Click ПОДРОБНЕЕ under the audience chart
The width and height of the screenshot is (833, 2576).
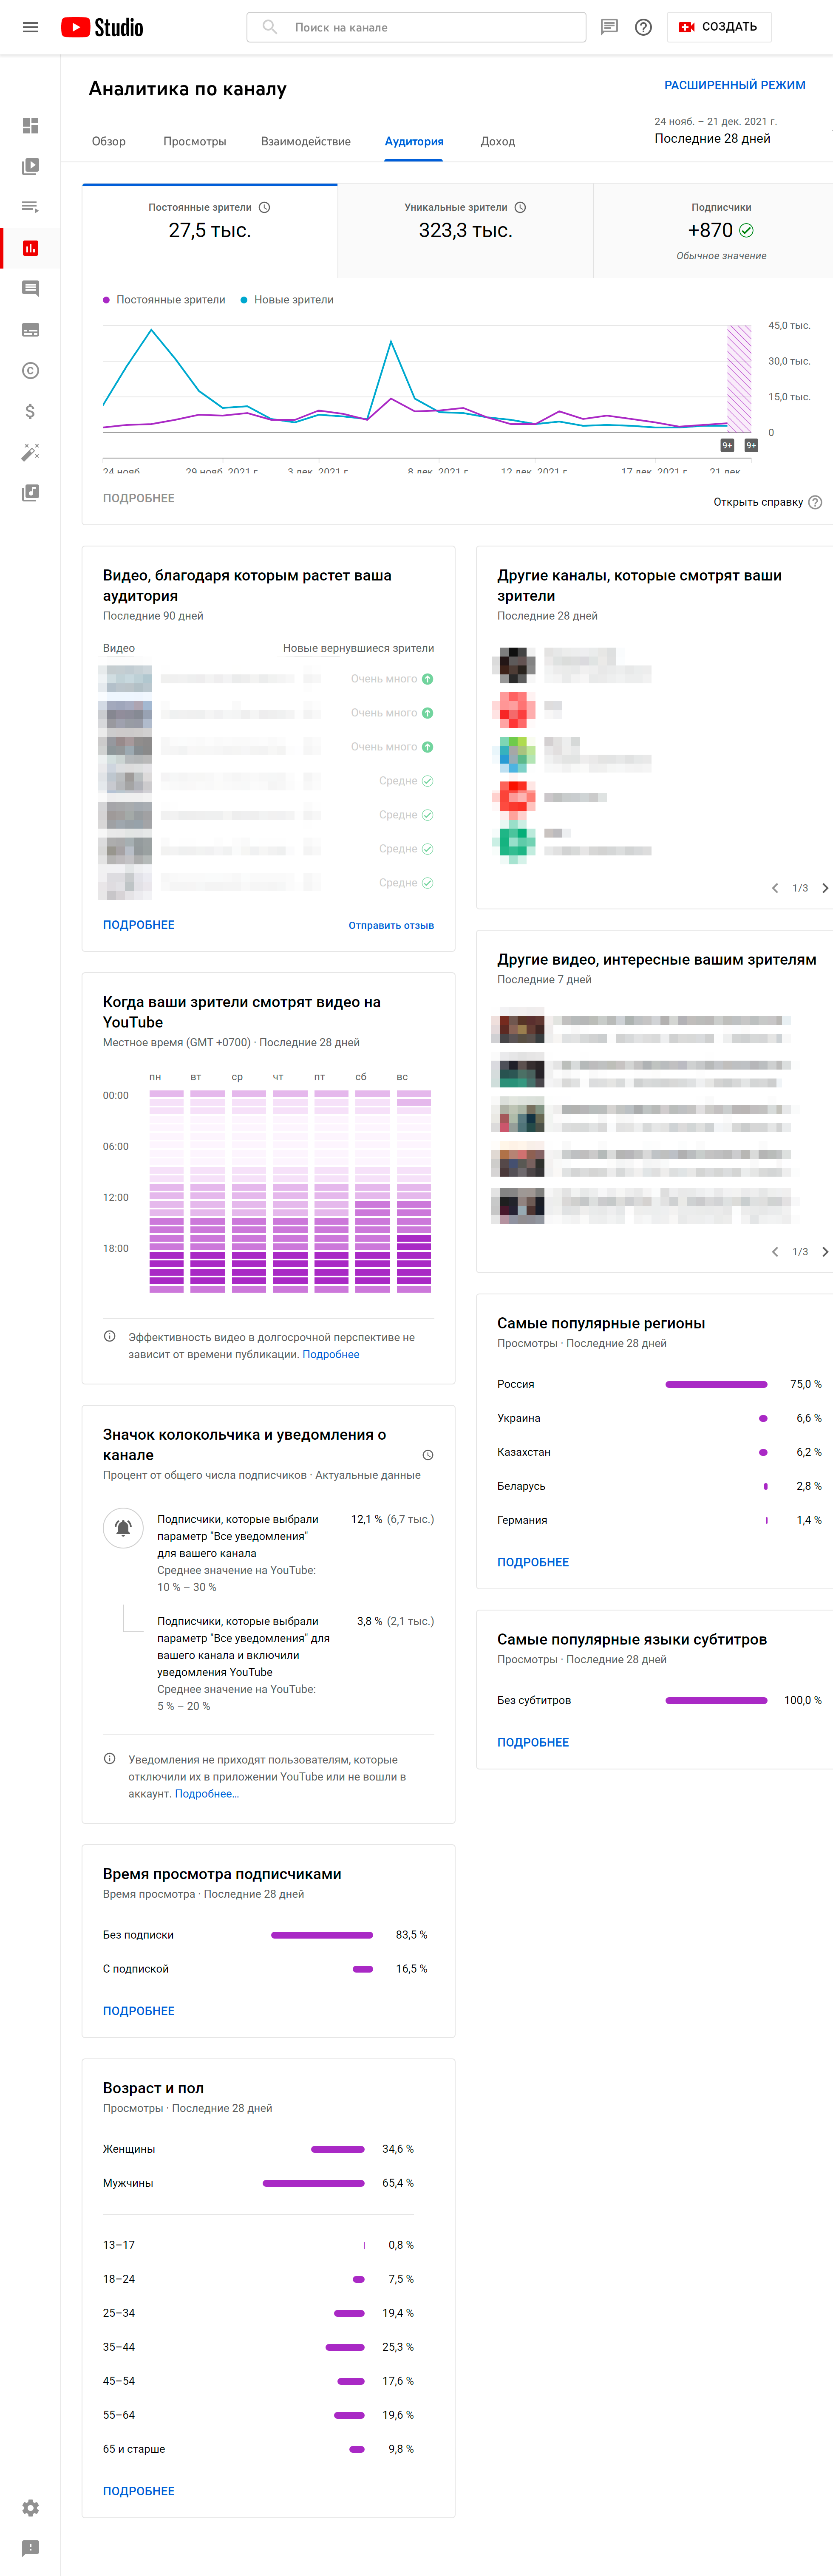pyautogui.click(x=139, y=498)
